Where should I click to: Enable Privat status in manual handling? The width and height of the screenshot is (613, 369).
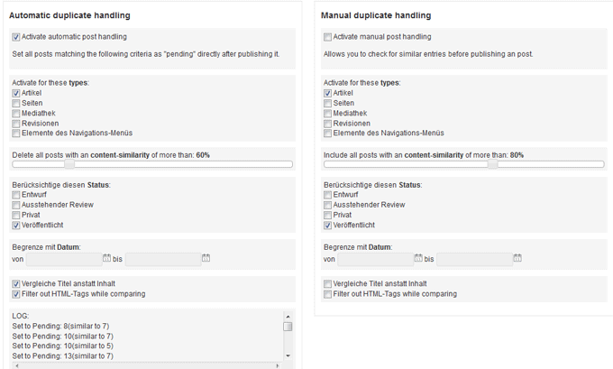pyautogui.click(x=327, y=216)
